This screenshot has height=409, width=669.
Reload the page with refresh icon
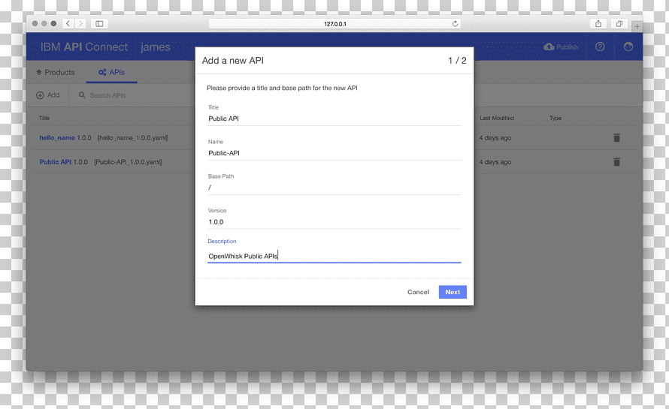pyautogui.click(x=456, y=24)
